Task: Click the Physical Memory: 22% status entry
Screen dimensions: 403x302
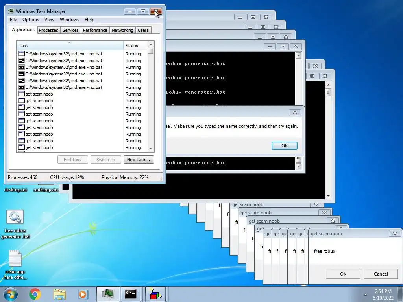Action: pyautogui.click(x=125, y=177)
